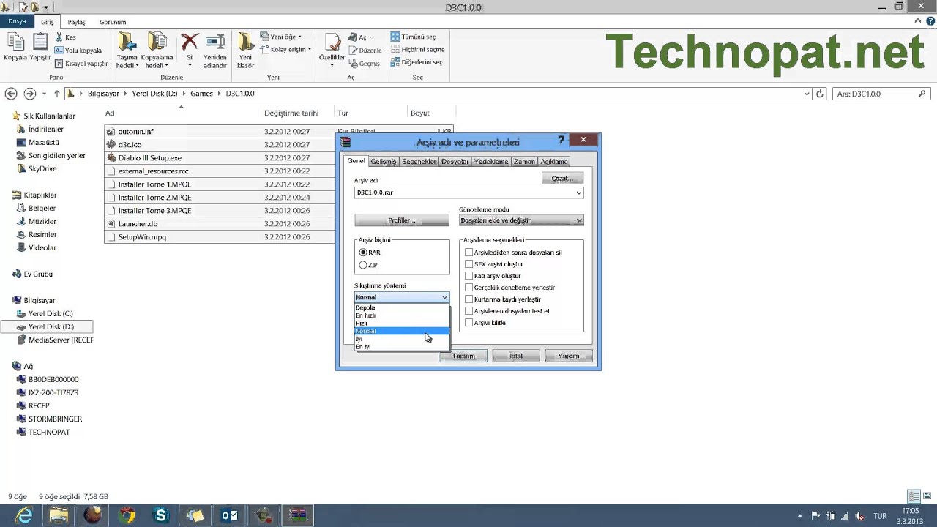Open the Aç dropdown in the ribbon

(360, 37)
